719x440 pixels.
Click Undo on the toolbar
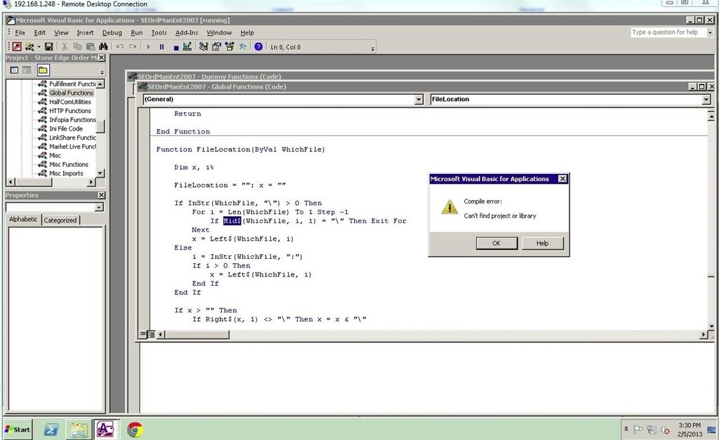click(x=120, y=46)
